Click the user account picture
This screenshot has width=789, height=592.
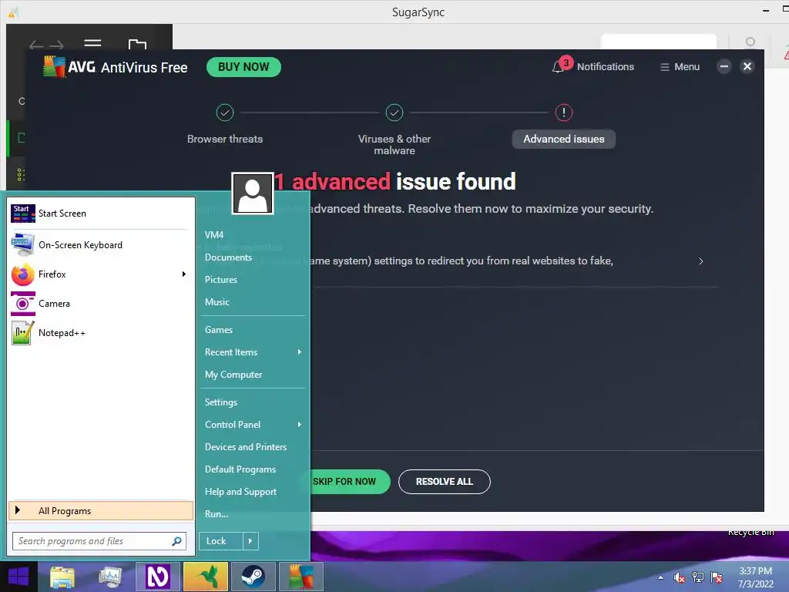253,193
